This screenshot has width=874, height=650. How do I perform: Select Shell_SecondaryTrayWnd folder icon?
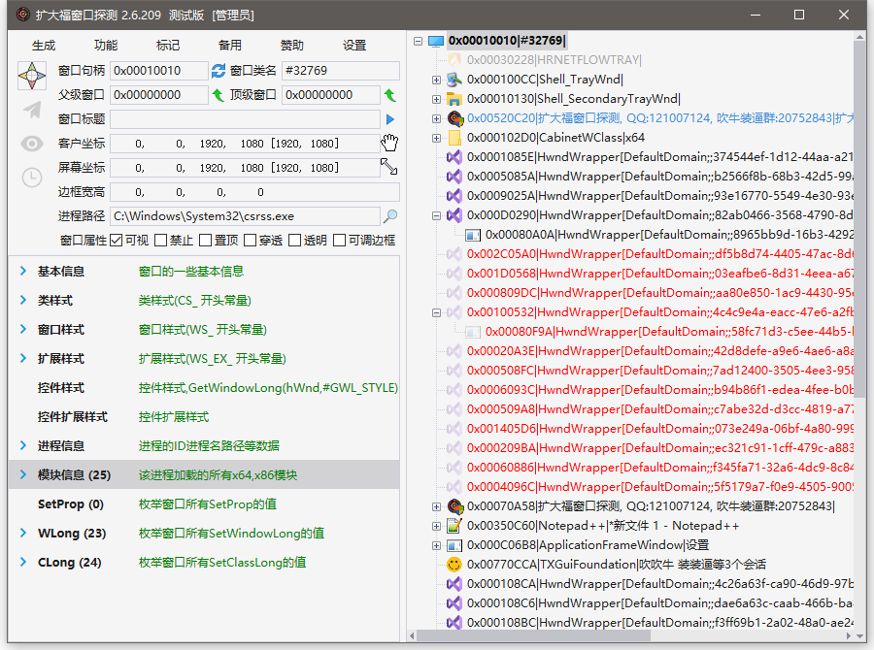point(454,99)
